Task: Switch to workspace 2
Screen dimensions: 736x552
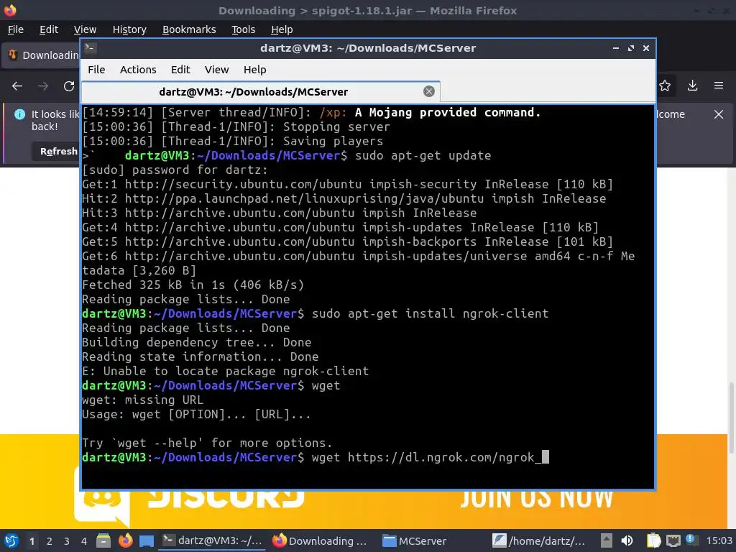Action: coord(49,541)
